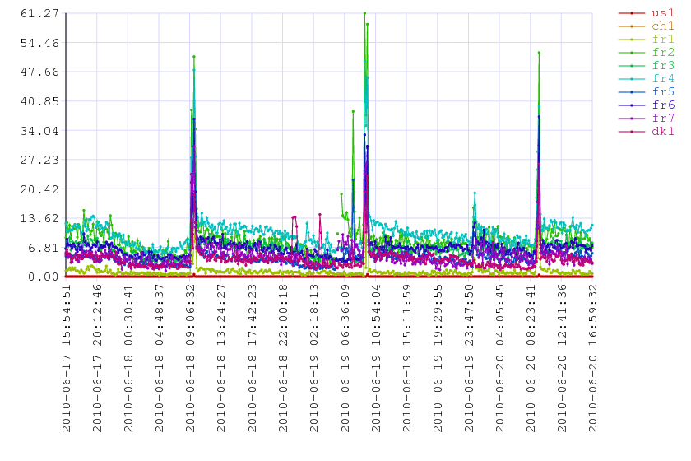Click the fr7 purple legend marker

pyautogui.click(x=632, y=119)
